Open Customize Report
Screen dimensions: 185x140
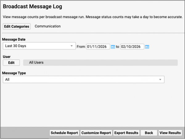point(96,133)
